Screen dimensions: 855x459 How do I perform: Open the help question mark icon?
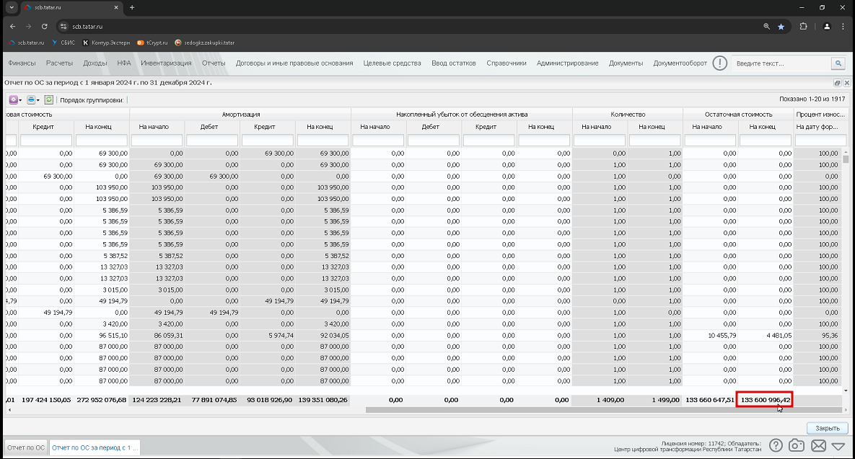tap(776, 445)
